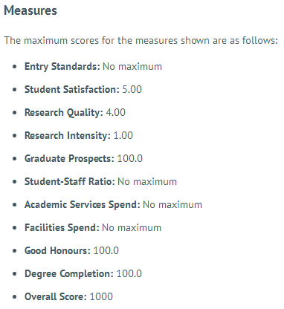
Task: Click the Graduate Prospects label
Action: click(69, 159)
